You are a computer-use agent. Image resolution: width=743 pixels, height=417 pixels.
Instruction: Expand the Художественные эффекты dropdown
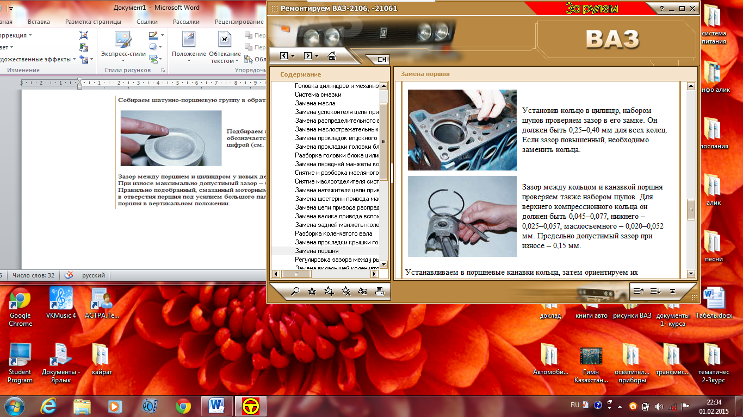tap(75, 59)
